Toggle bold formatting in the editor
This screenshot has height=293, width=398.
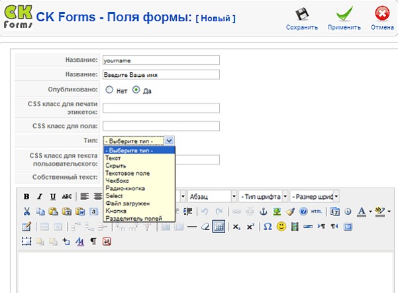pyautogui.click(x=26, y=196)
